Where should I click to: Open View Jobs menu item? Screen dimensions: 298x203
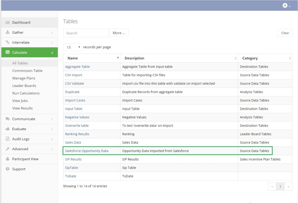pos(20,101)
